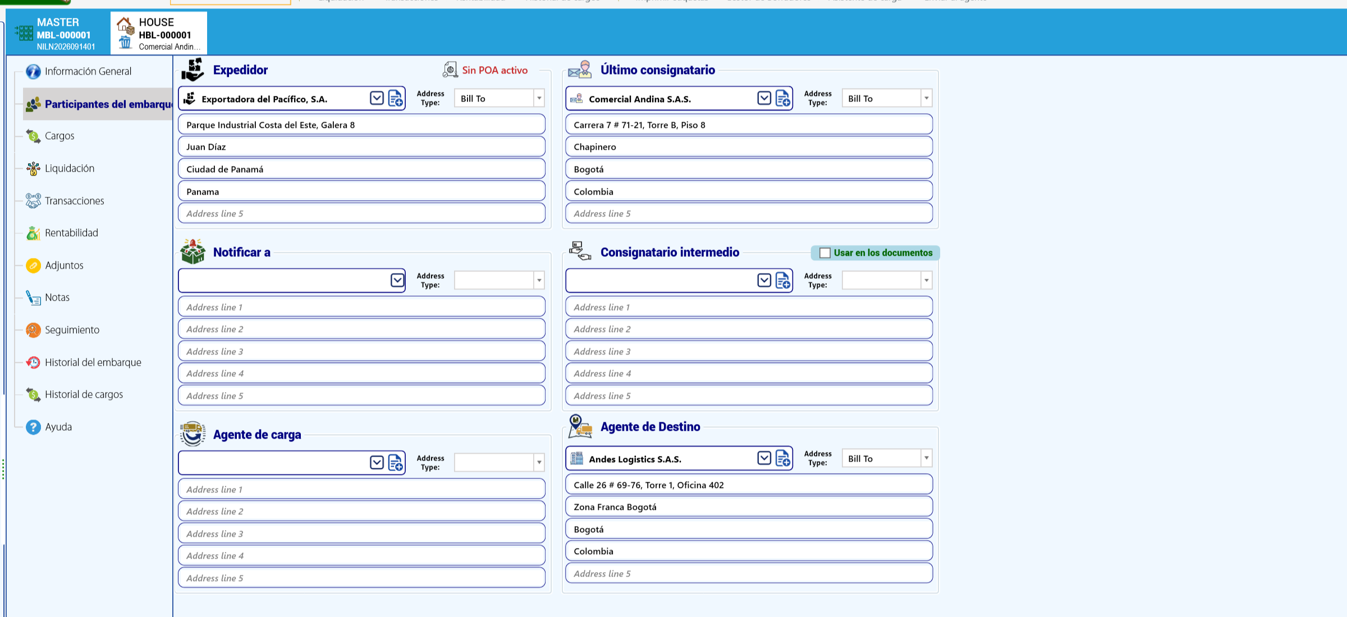The image size is (1347, 617).
Task: Open Adjuntos sidebar entry
Action: pos(64,265)
